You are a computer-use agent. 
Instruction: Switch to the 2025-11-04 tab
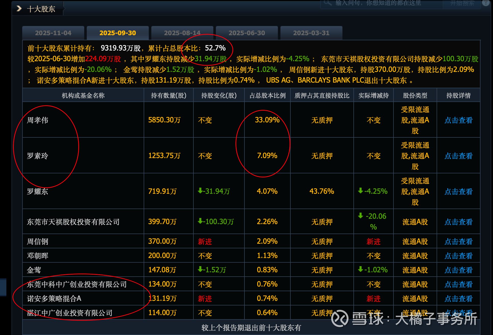click(53, 33)
